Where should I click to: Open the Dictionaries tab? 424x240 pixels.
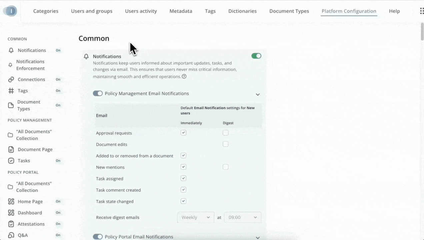(x=242, y=11)
